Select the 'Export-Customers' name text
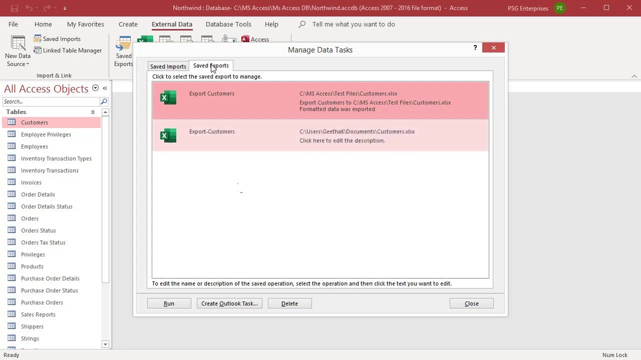Image resolution: width=641 pixels, height=360 pixels. [x=212, y=131]
